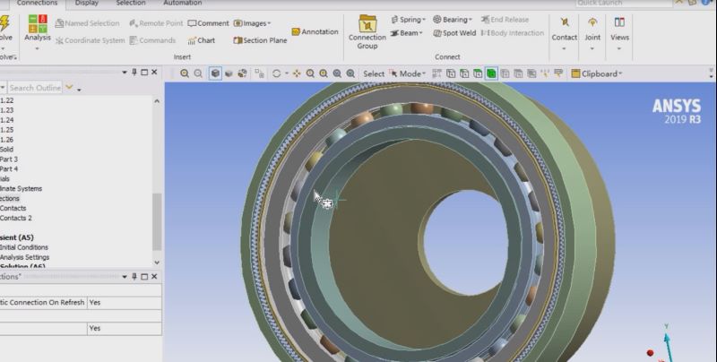This screenshot has height=362, width=717.
Task: Select the Part 3 tree item
Action: tap(9, 159)
